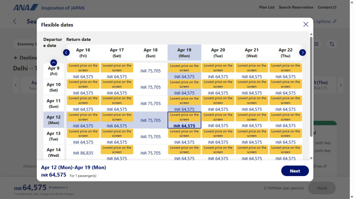Image resolution: width=354 pixels, height=199 pixels.
Task: Choose Apr 12 to Apr 16 fare cell
Action: tap(83, 120)
